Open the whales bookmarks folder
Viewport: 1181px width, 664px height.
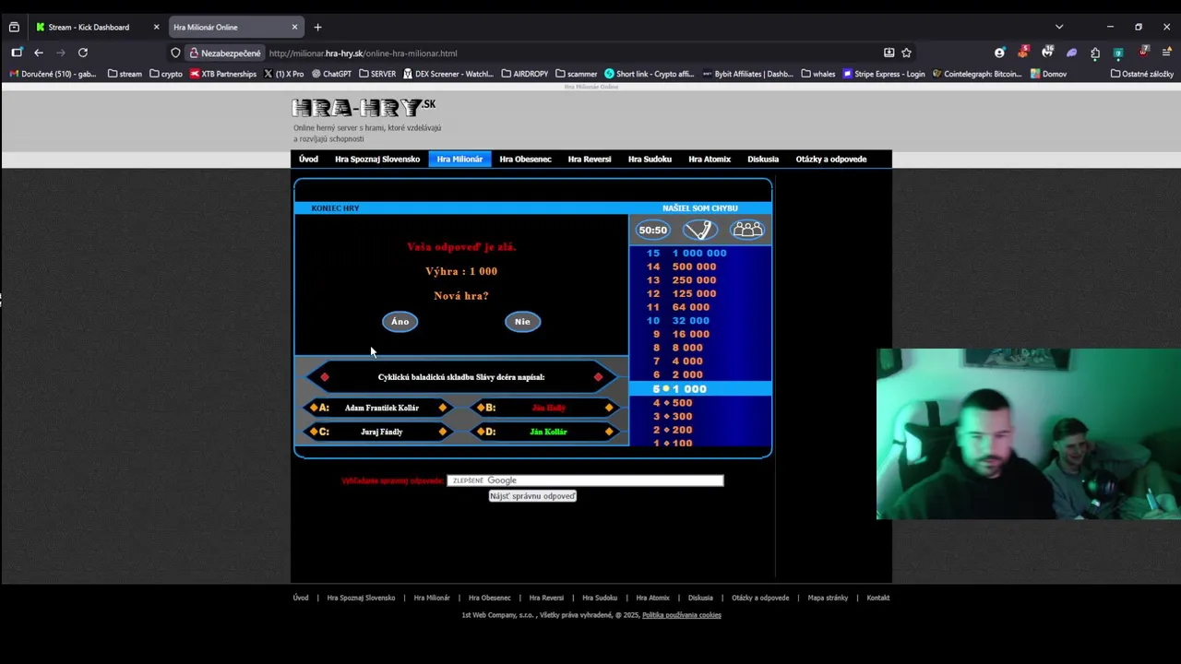[x=818, y=74]
